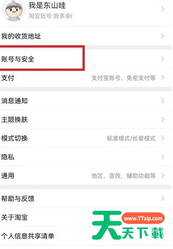Tap the cartoon profile avatar
This screenshot has width=173, height=249.
click(x=13, y=11)
